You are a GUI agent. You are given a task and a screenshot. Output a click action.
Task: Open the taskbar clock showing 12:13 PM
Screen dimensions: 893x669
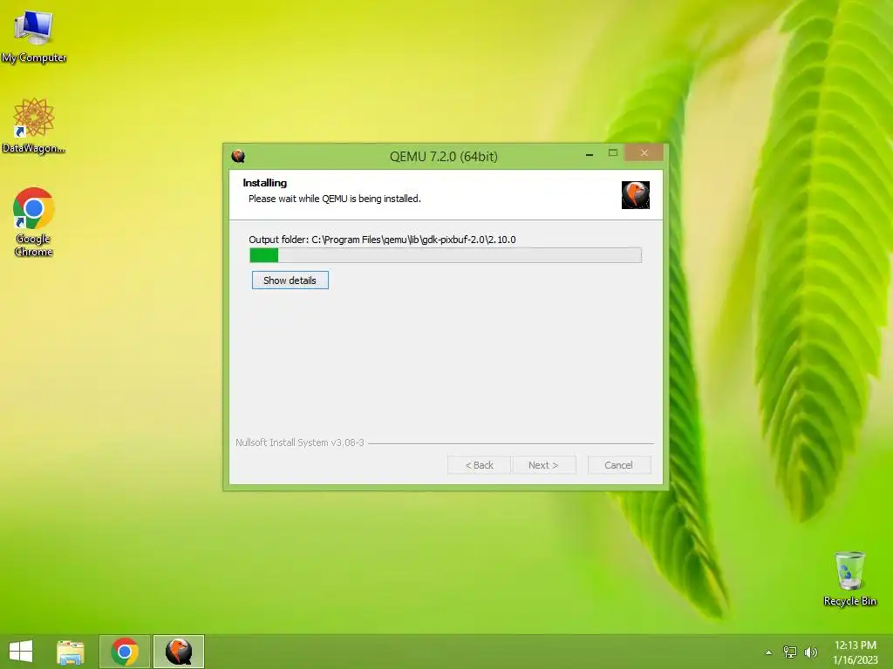coord(855,652)
